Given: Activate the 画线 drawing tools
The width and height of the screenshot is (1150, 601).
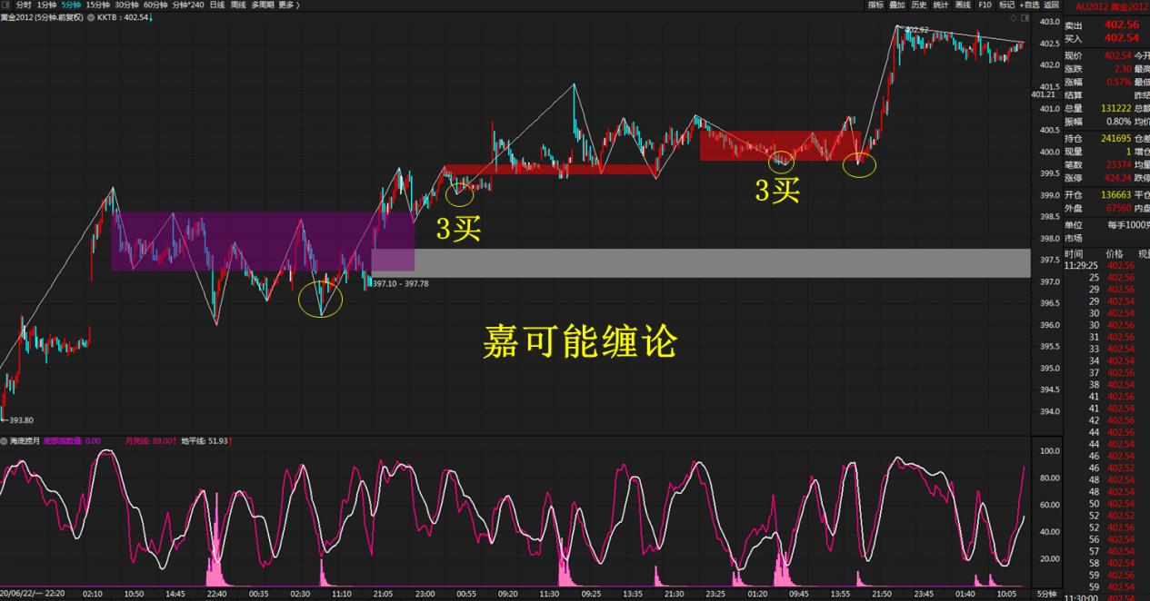Looking at the screenshot, I should point(963,5).
